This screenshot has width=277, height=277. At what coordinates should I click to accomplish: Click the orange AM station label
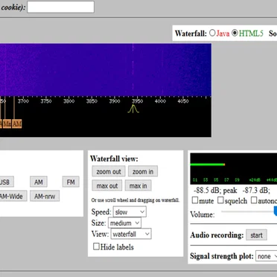17,124
